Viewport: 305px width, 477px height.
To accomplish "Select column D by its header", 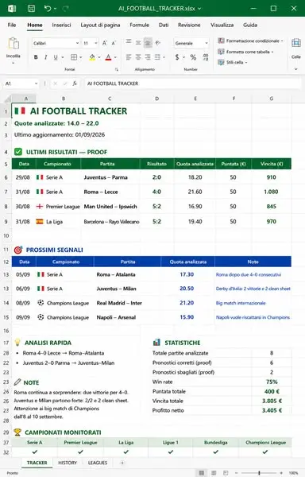I will coord(156,99).
